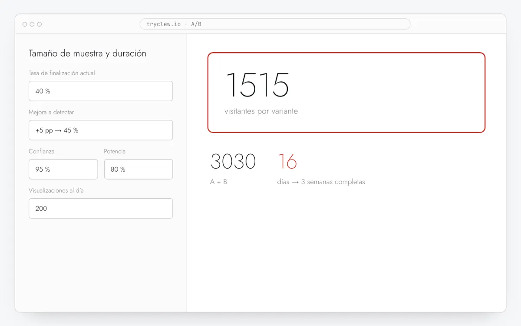Click the red 16 days value
521x326 pixels.
tap(287, 161)
